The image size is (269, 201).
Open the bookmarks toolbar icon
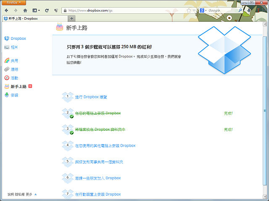click(34, 10)
